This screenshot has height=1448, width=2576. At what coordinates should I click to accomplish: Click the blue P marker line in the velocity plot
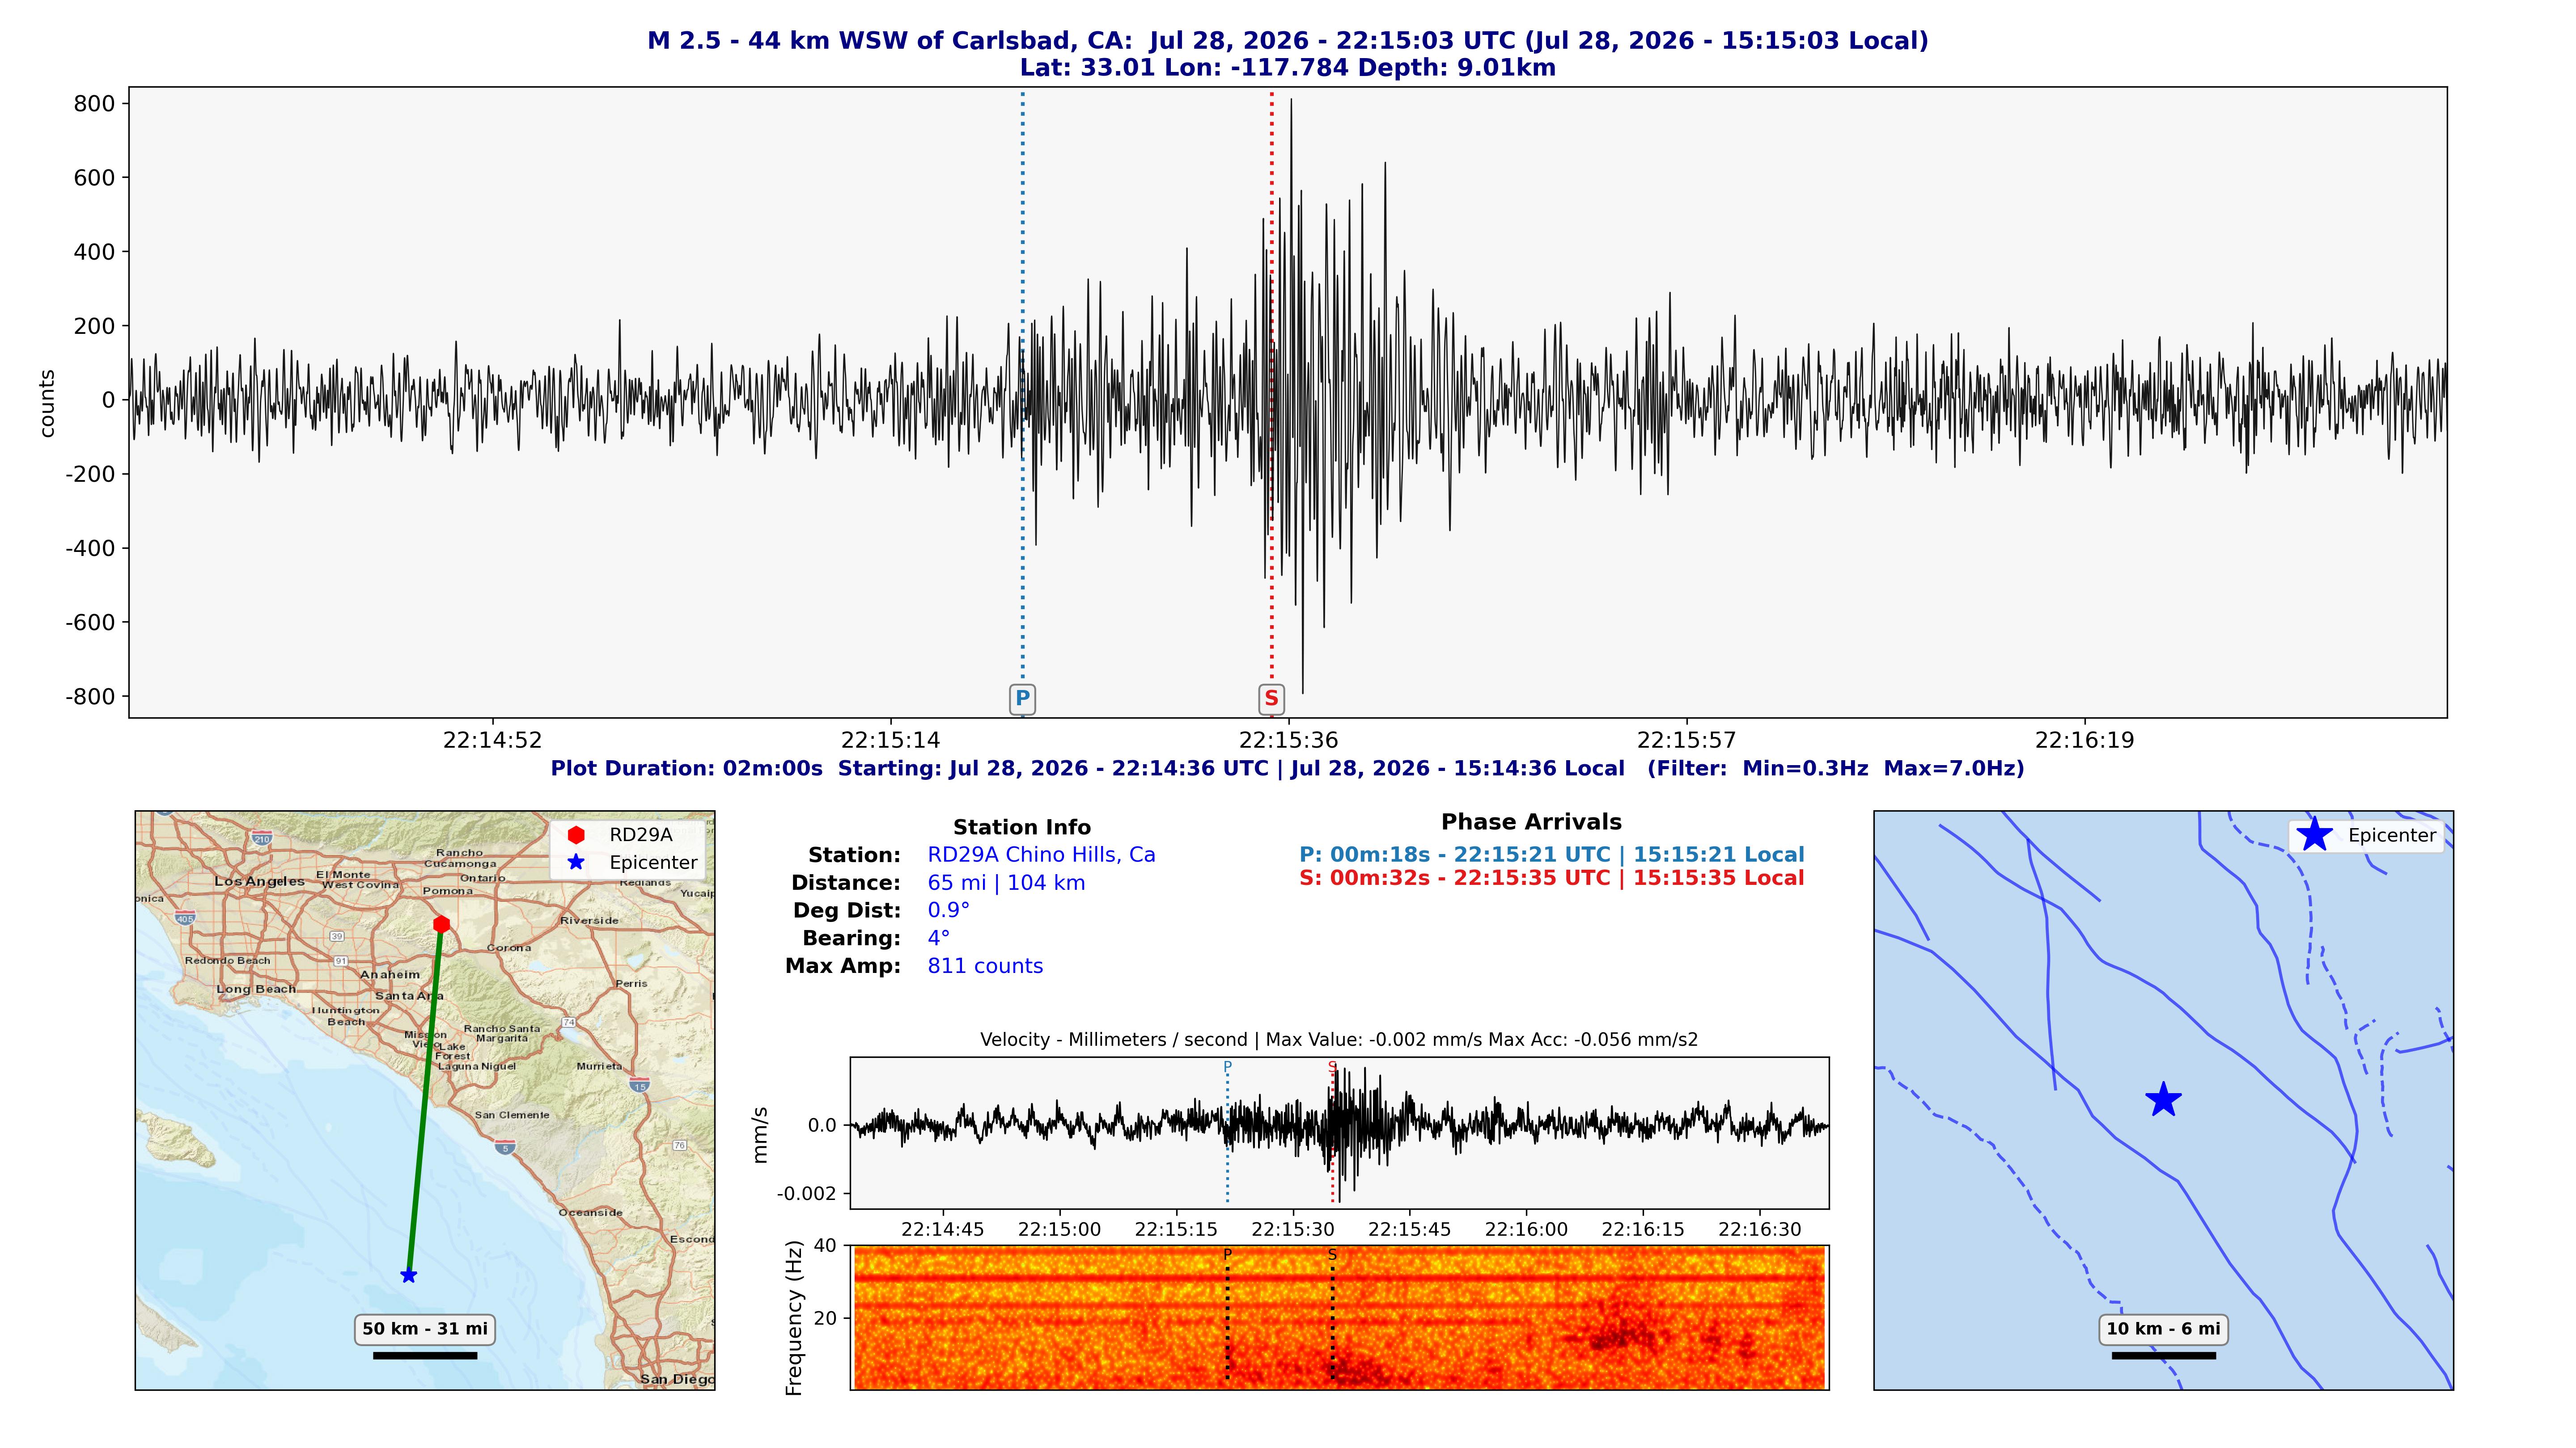1227,1137
